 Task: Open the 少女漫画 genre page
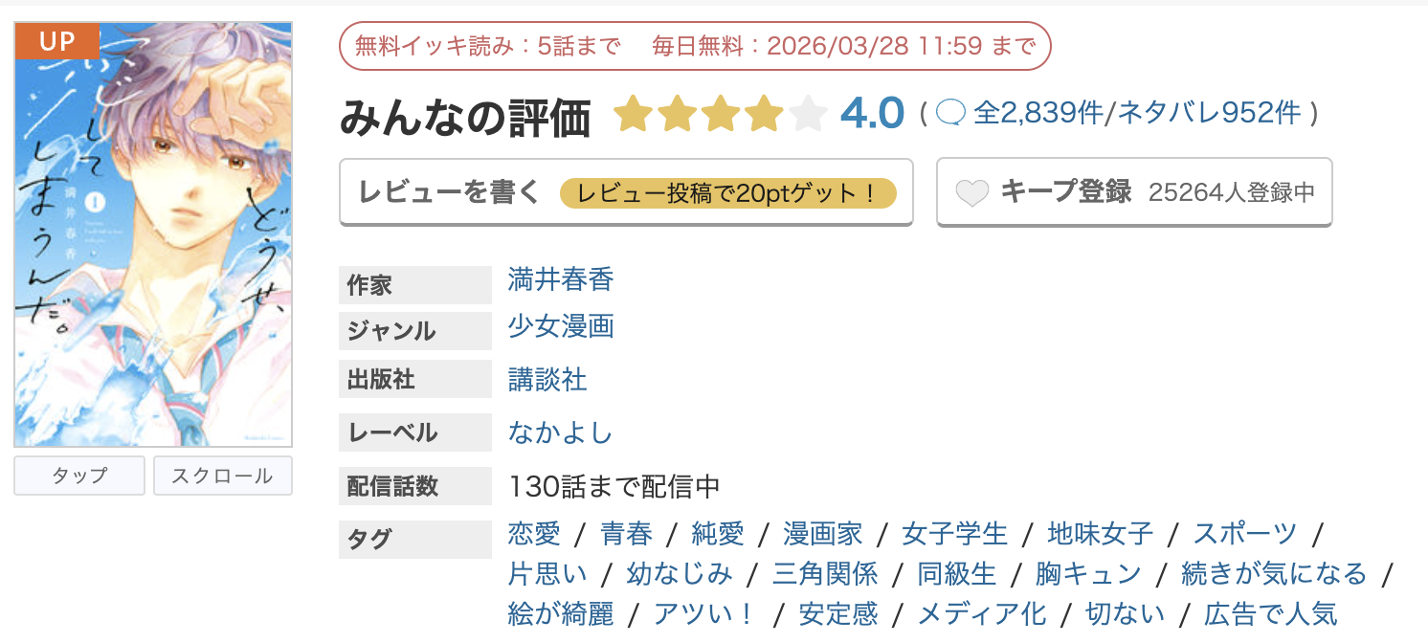[x=560, y=327]
